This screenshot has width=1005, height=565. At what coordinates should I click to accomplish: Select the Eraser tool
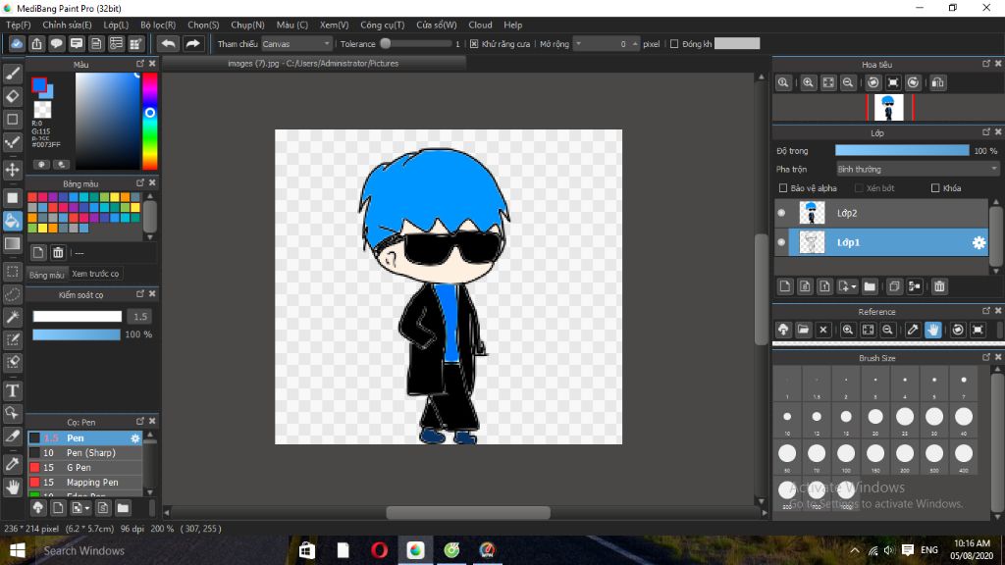12,96
